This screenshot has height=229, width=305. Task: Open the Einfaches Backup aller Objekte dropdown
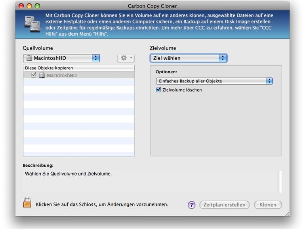214,81
